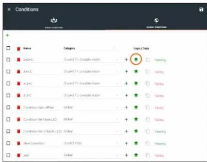Copy the New Condition entry
This screenshot has height=162, width=207.
(x=148, y=143)
